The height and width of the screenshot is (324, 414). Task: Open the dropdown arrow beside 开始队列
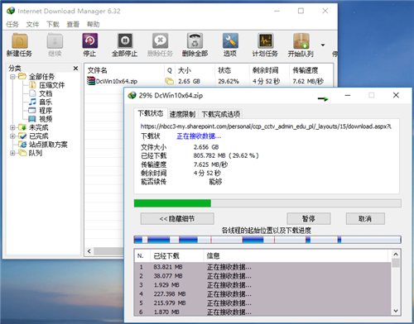click(x=322, y=45)
